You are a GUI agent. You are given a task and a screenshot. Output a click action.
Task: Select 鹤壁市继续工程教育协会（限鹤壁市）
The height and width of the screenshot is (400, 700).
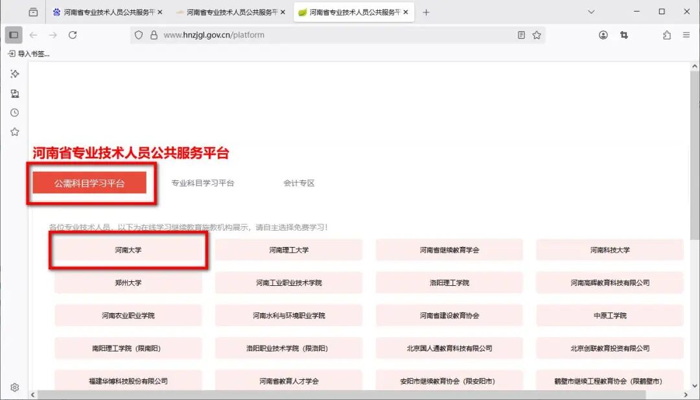coord(610,381)
